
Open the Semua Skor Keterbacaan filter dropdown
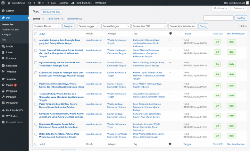point(183,26)
